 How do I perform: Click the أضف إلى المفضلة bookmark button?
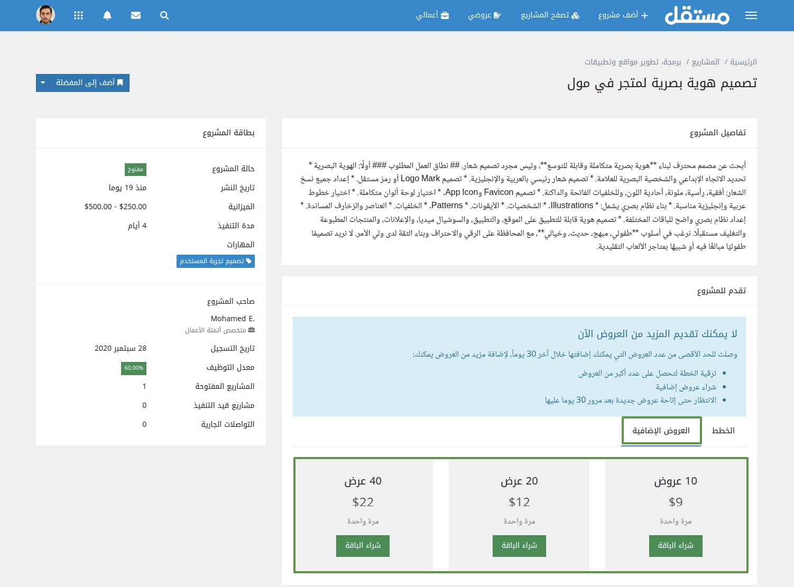pos(89,83)
